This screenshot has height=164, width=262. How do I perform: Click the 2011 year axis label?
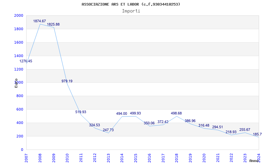(x=81, y=158)
